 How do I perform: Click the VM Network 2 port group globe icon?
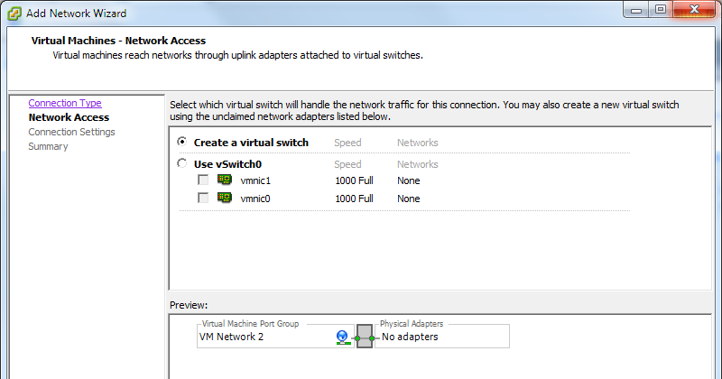(342, 337)
